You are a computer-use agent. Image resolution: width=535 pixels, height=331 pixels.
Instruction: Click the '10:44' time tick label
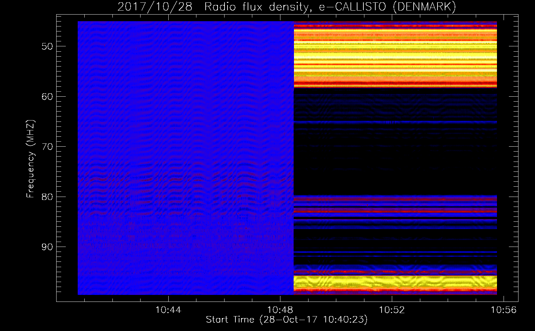pos(168,310)
